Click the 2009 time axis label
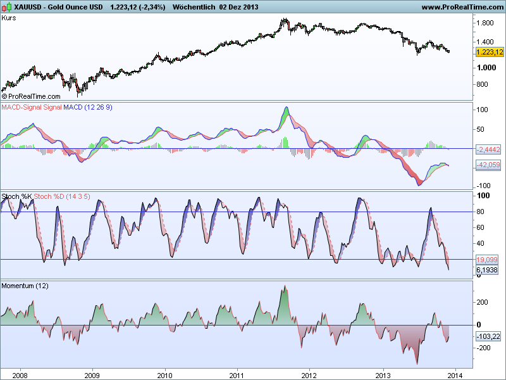 click(x=92, y=376)
